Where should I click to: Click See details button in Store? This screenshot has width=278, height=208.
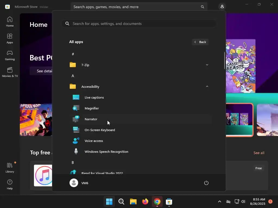point(41,71)
